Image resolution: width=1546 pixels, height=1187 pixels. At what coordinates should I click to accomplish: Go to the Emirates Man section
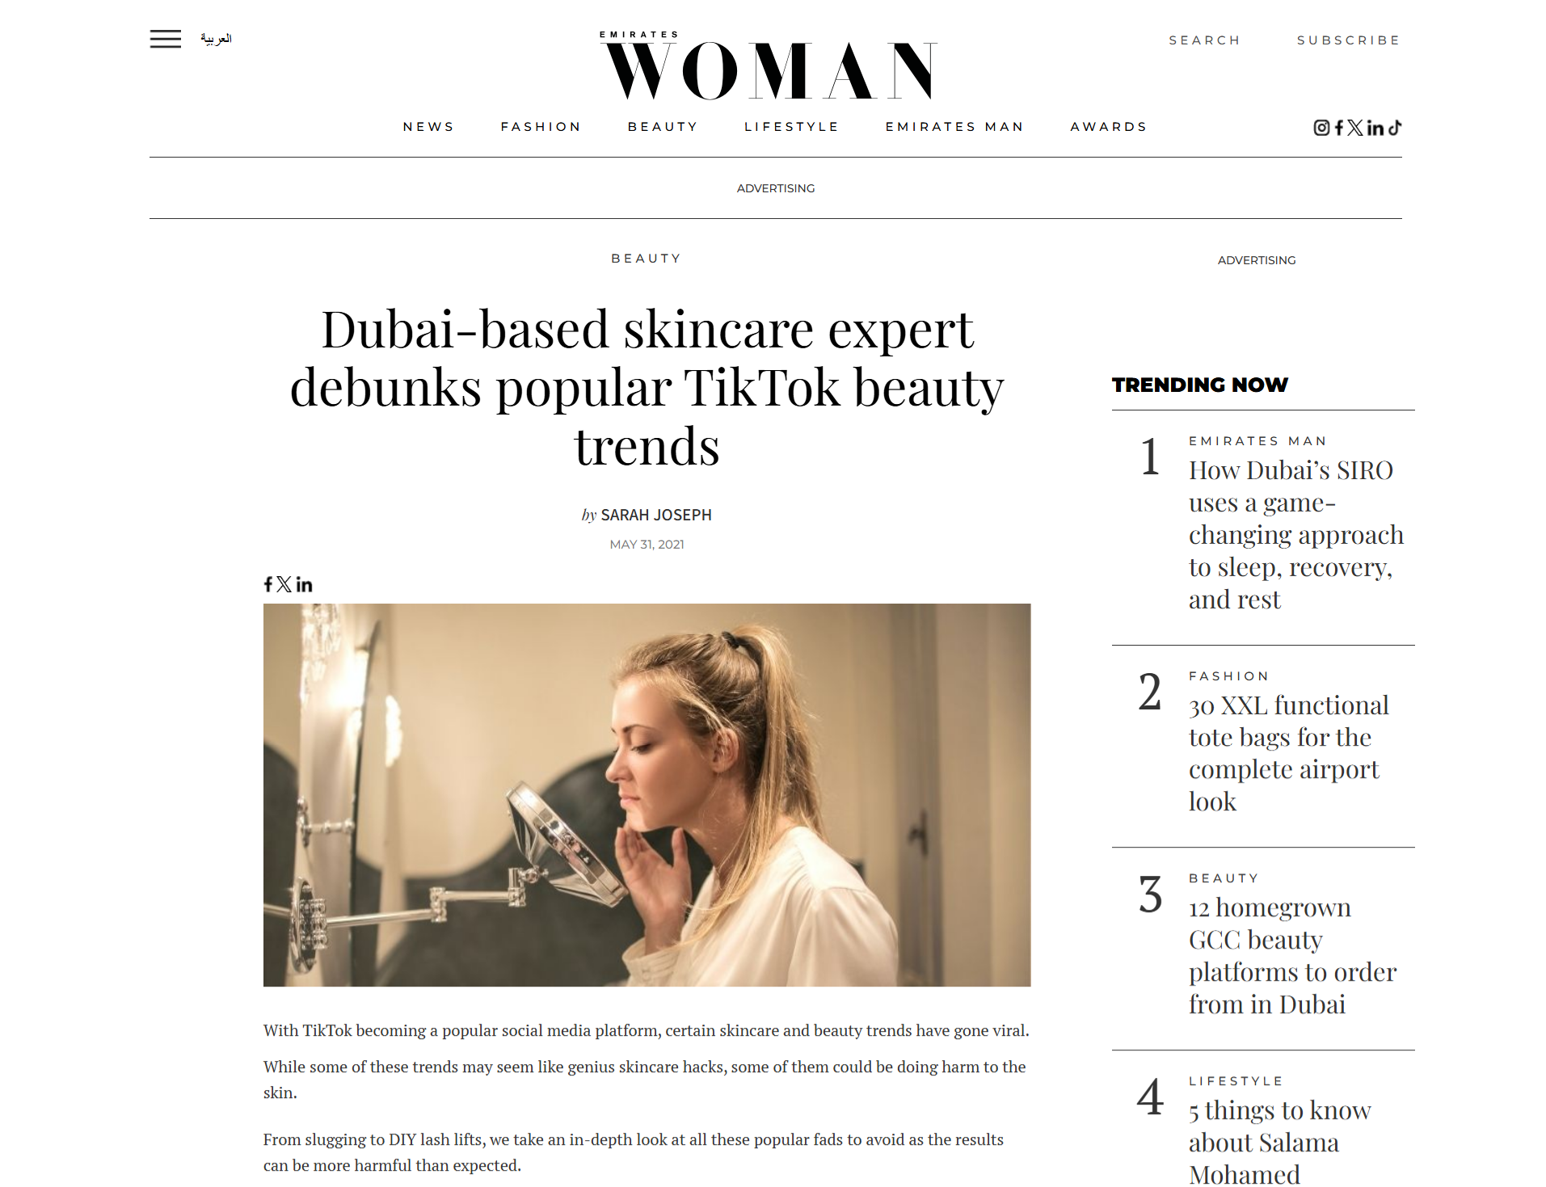click(954, 127)
